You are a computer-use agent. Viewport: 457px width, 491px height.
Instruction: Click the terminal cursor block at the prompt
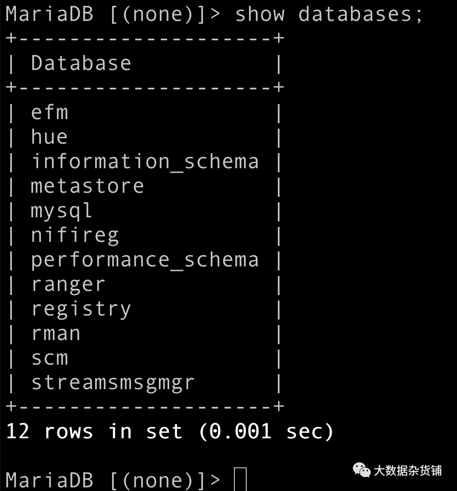click(240, 480)
